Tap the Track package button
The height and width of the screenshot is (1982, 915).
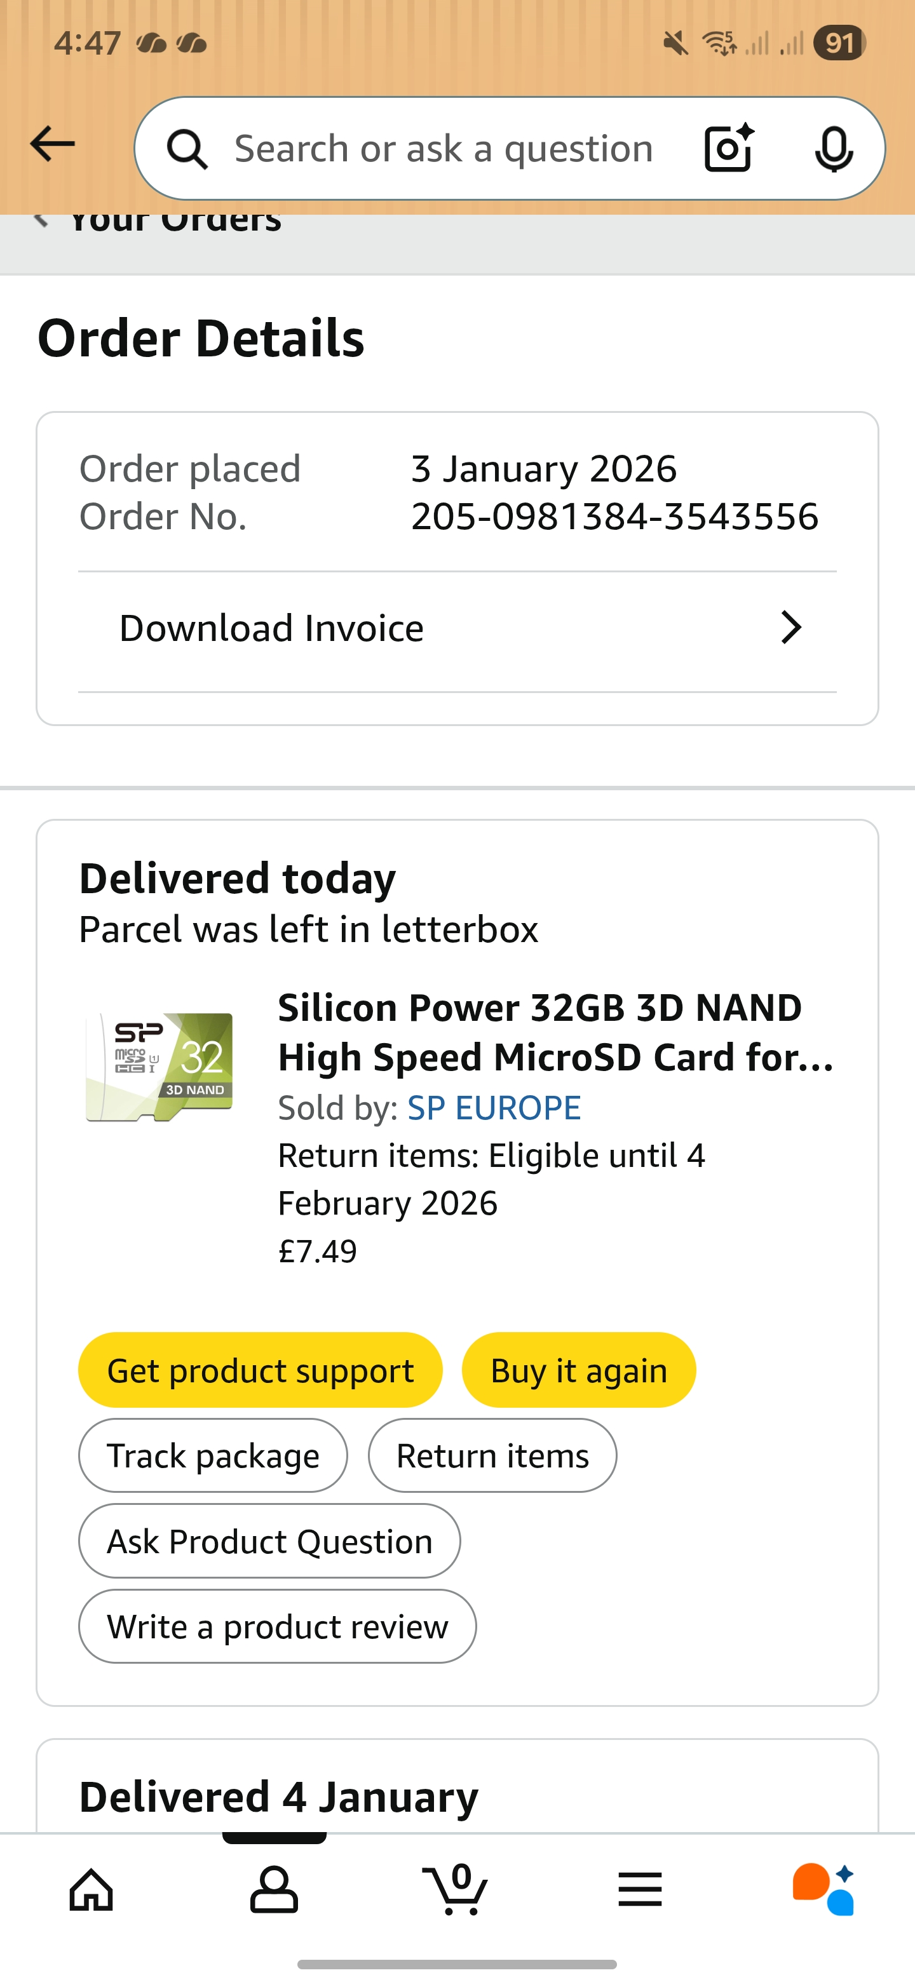tap(213, 1456)
